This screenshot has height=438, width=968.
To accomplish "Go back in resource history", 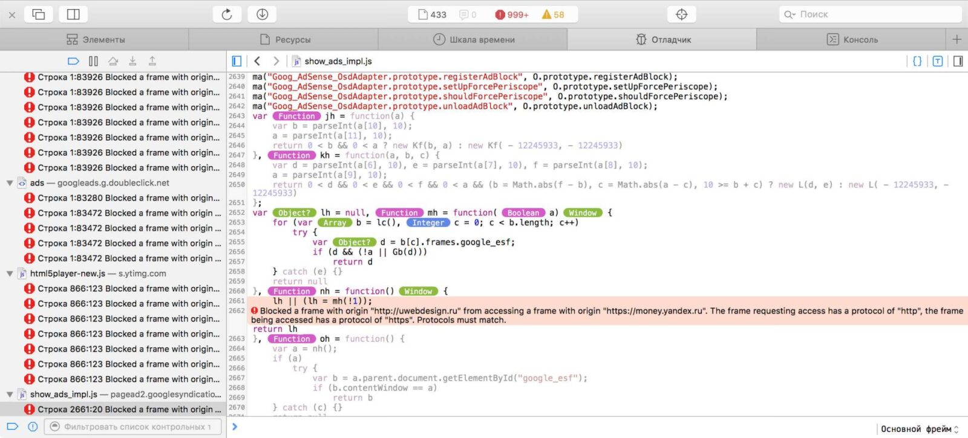I will point(257,61).
